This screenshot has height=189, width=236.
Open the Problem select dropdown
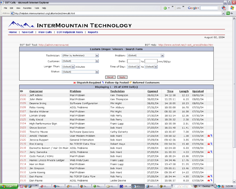click(162, 56)
